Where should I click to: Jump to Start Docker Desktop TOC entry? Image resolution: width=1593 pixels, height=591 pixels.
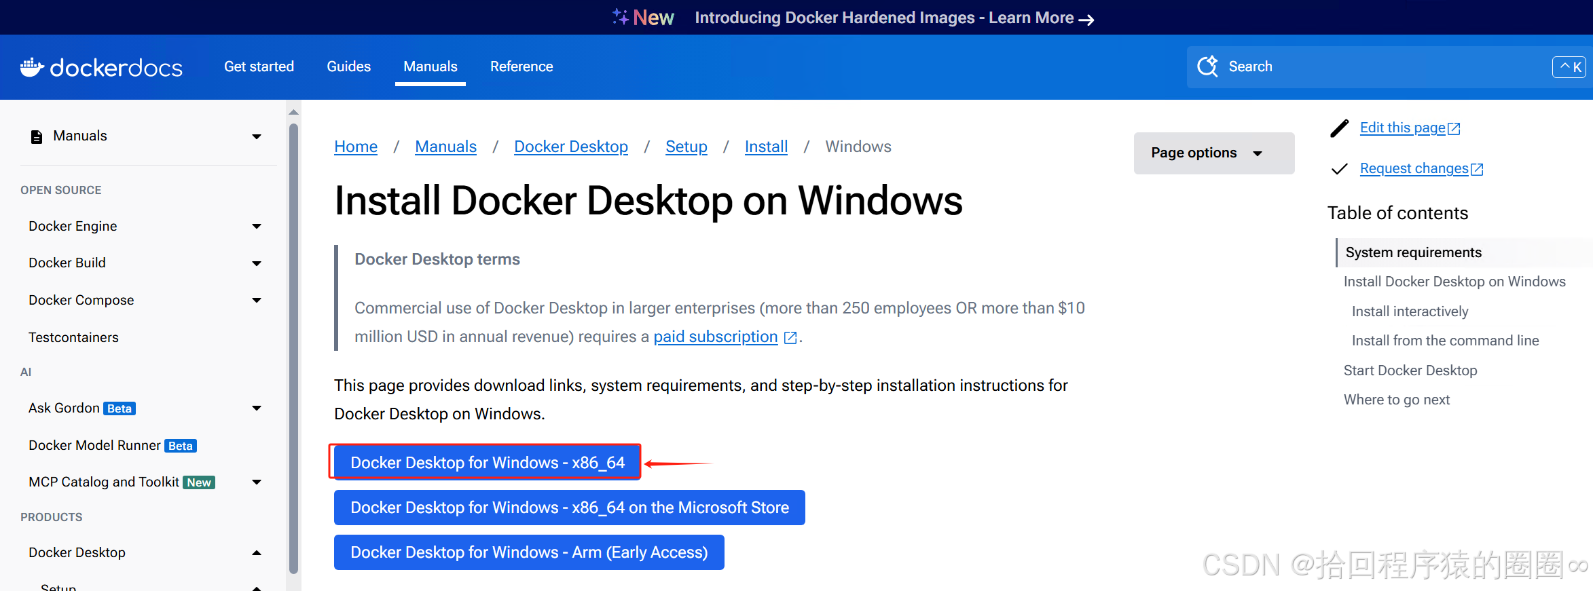coord(1410,370)
